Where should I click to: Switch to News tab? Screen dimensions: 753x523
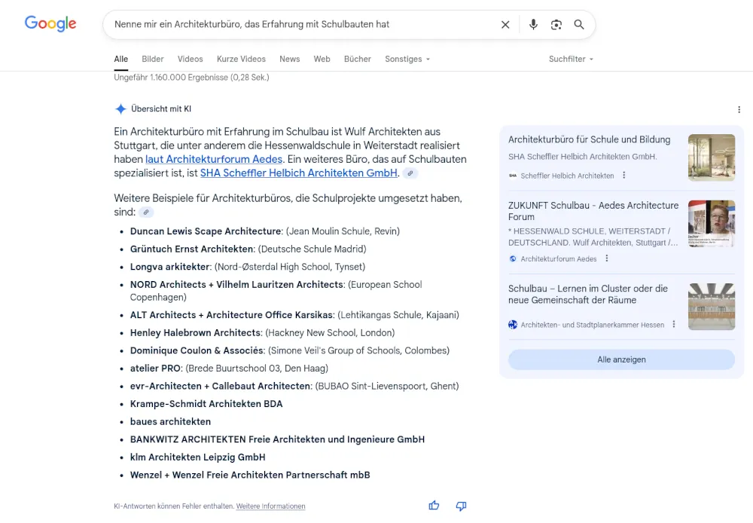(290, 59)
